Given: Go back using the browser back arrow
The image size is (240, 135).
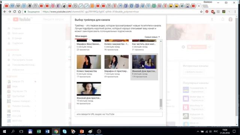Looking at the screenshot, I should point(5,12).
